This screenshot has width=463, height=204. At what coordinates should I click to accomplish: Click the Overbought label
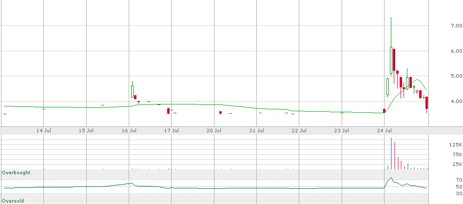pyautogui.click(x=16, y=172)
